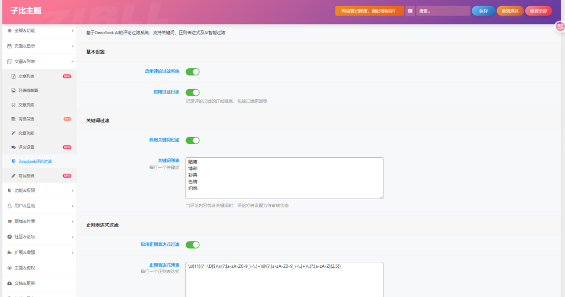Click the expand-all list icon beside search
Image resolution: width=565 pixels, height=297 pixels.
coord(410,11)
